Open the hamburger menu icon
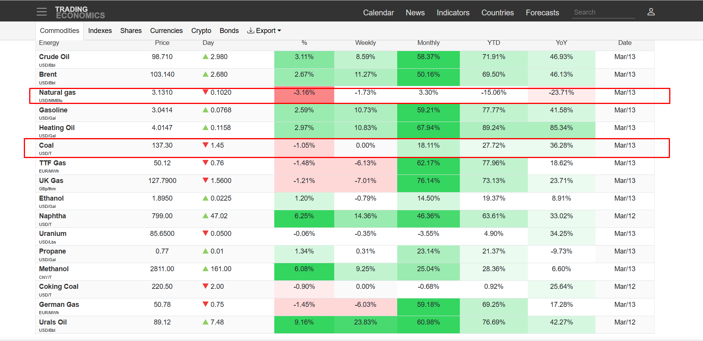The width and height of the screenshot is (703, 341). [x=41, y=12]
